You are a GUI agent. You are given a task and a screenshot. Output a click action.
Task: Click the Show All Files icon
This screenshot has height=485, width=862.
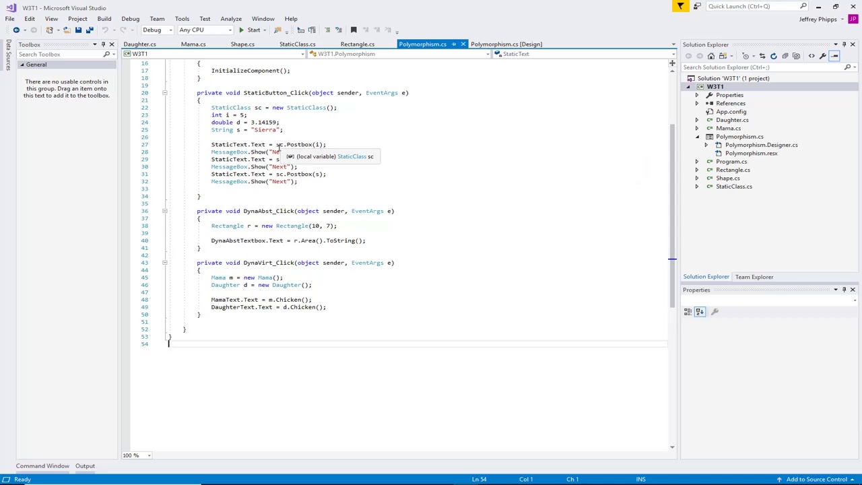(x=797, y=56)
